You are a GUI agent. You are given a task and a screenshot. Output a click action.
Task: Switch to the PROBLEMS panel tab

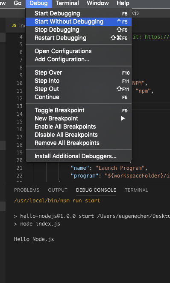(26, 190)
